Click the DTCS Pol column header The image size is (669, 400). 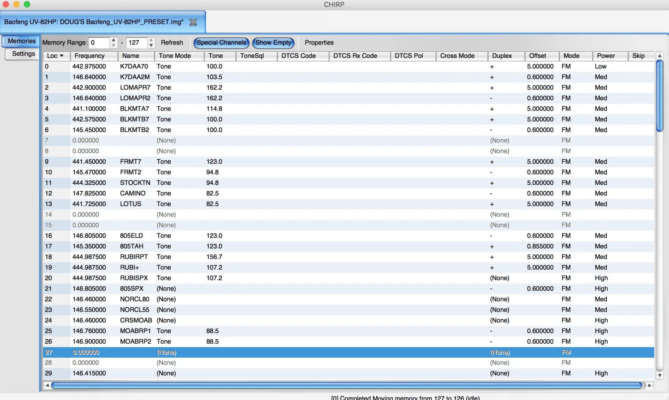pyautogui.click(x=413, y=56)
